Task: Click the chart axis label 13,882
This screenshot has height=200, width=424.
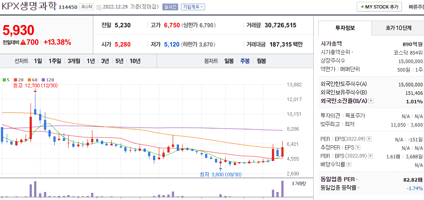Action: (294, 85)
